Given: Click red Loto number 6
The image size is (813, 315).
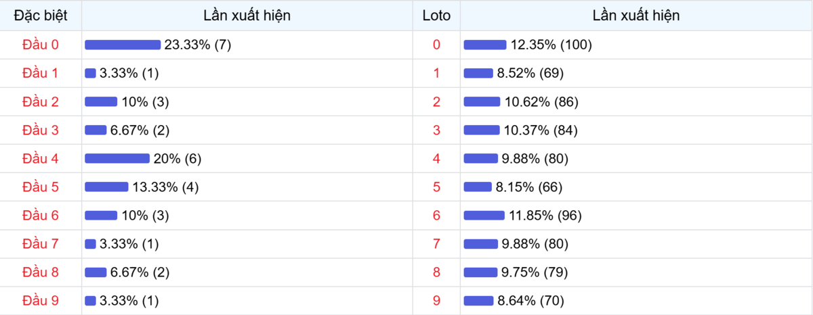Looking at the screenshot, I should click(x=436, y=216).
